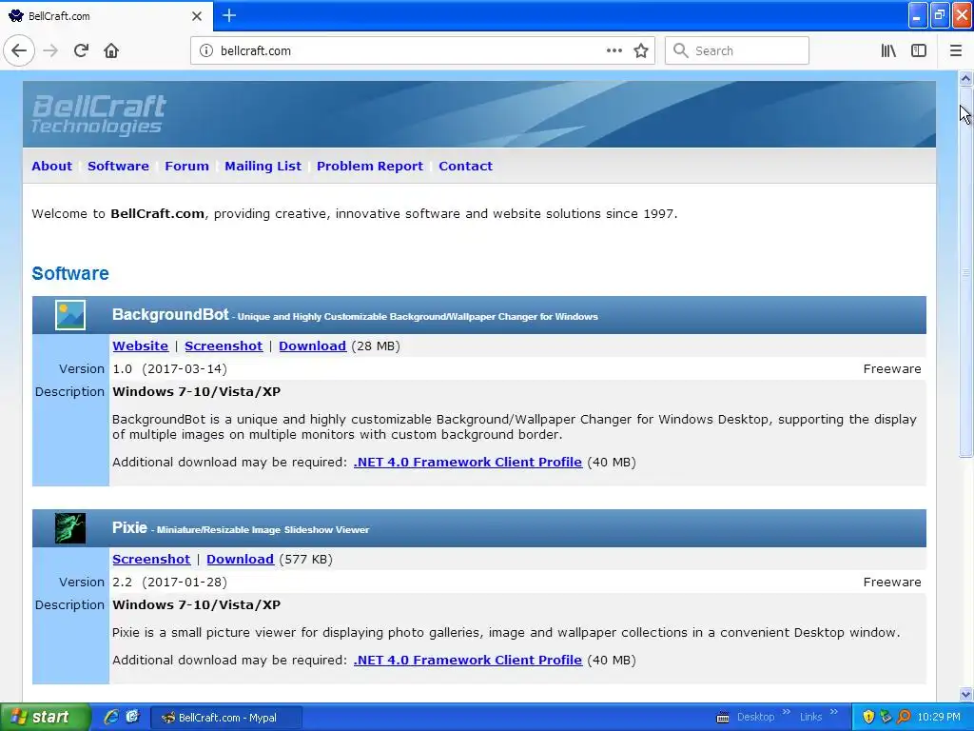
Task: Click the BackgroundBot application icon
Action: coord(70,315)
